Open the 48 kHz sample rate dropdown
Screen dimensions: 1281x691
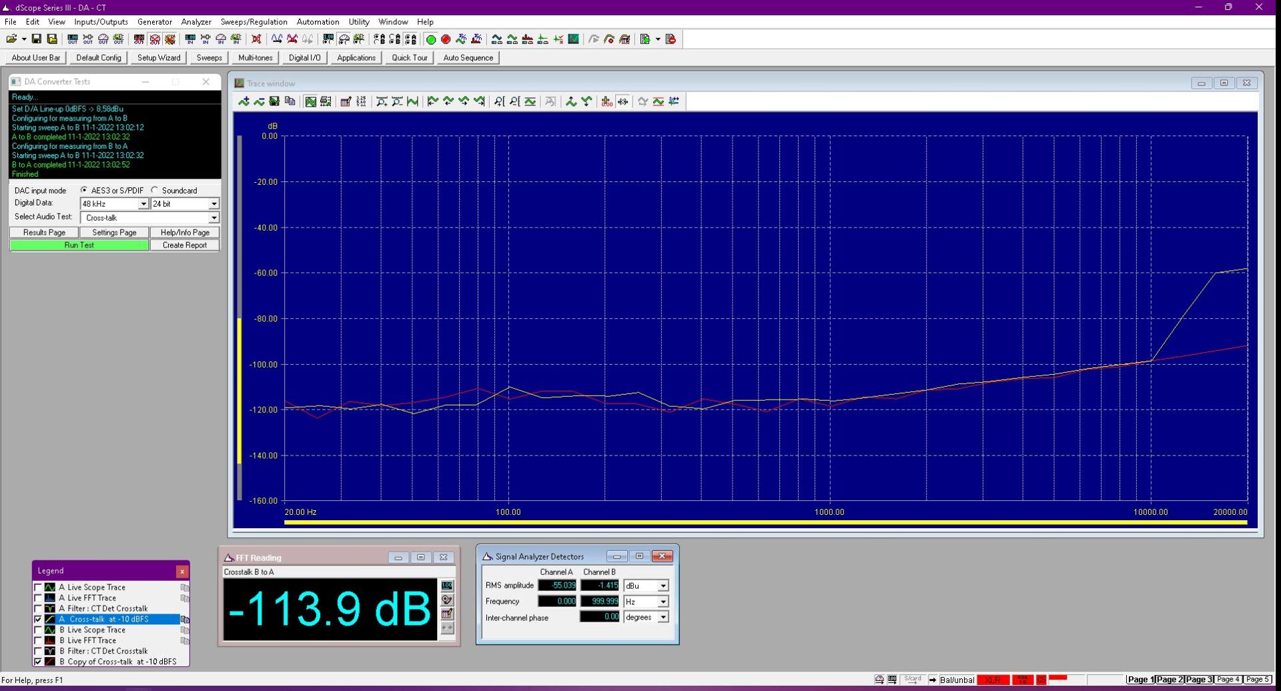[x=143, y=204]
